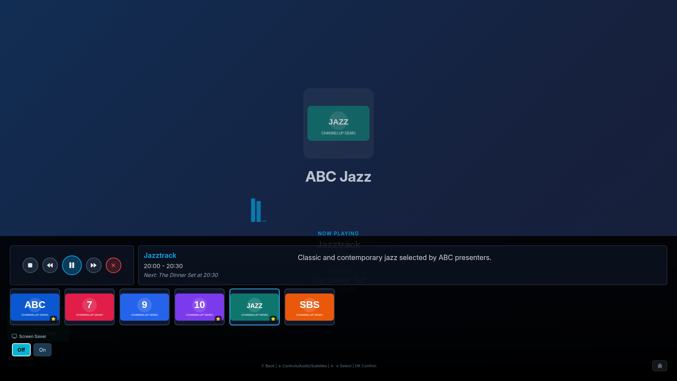677x381 pixels.
Task: Set Screen Saver to Off
Action: pos(21,350)
